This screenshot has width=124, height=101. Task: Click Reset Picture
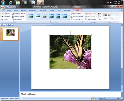pyautogui.click(x=17, y=19)
